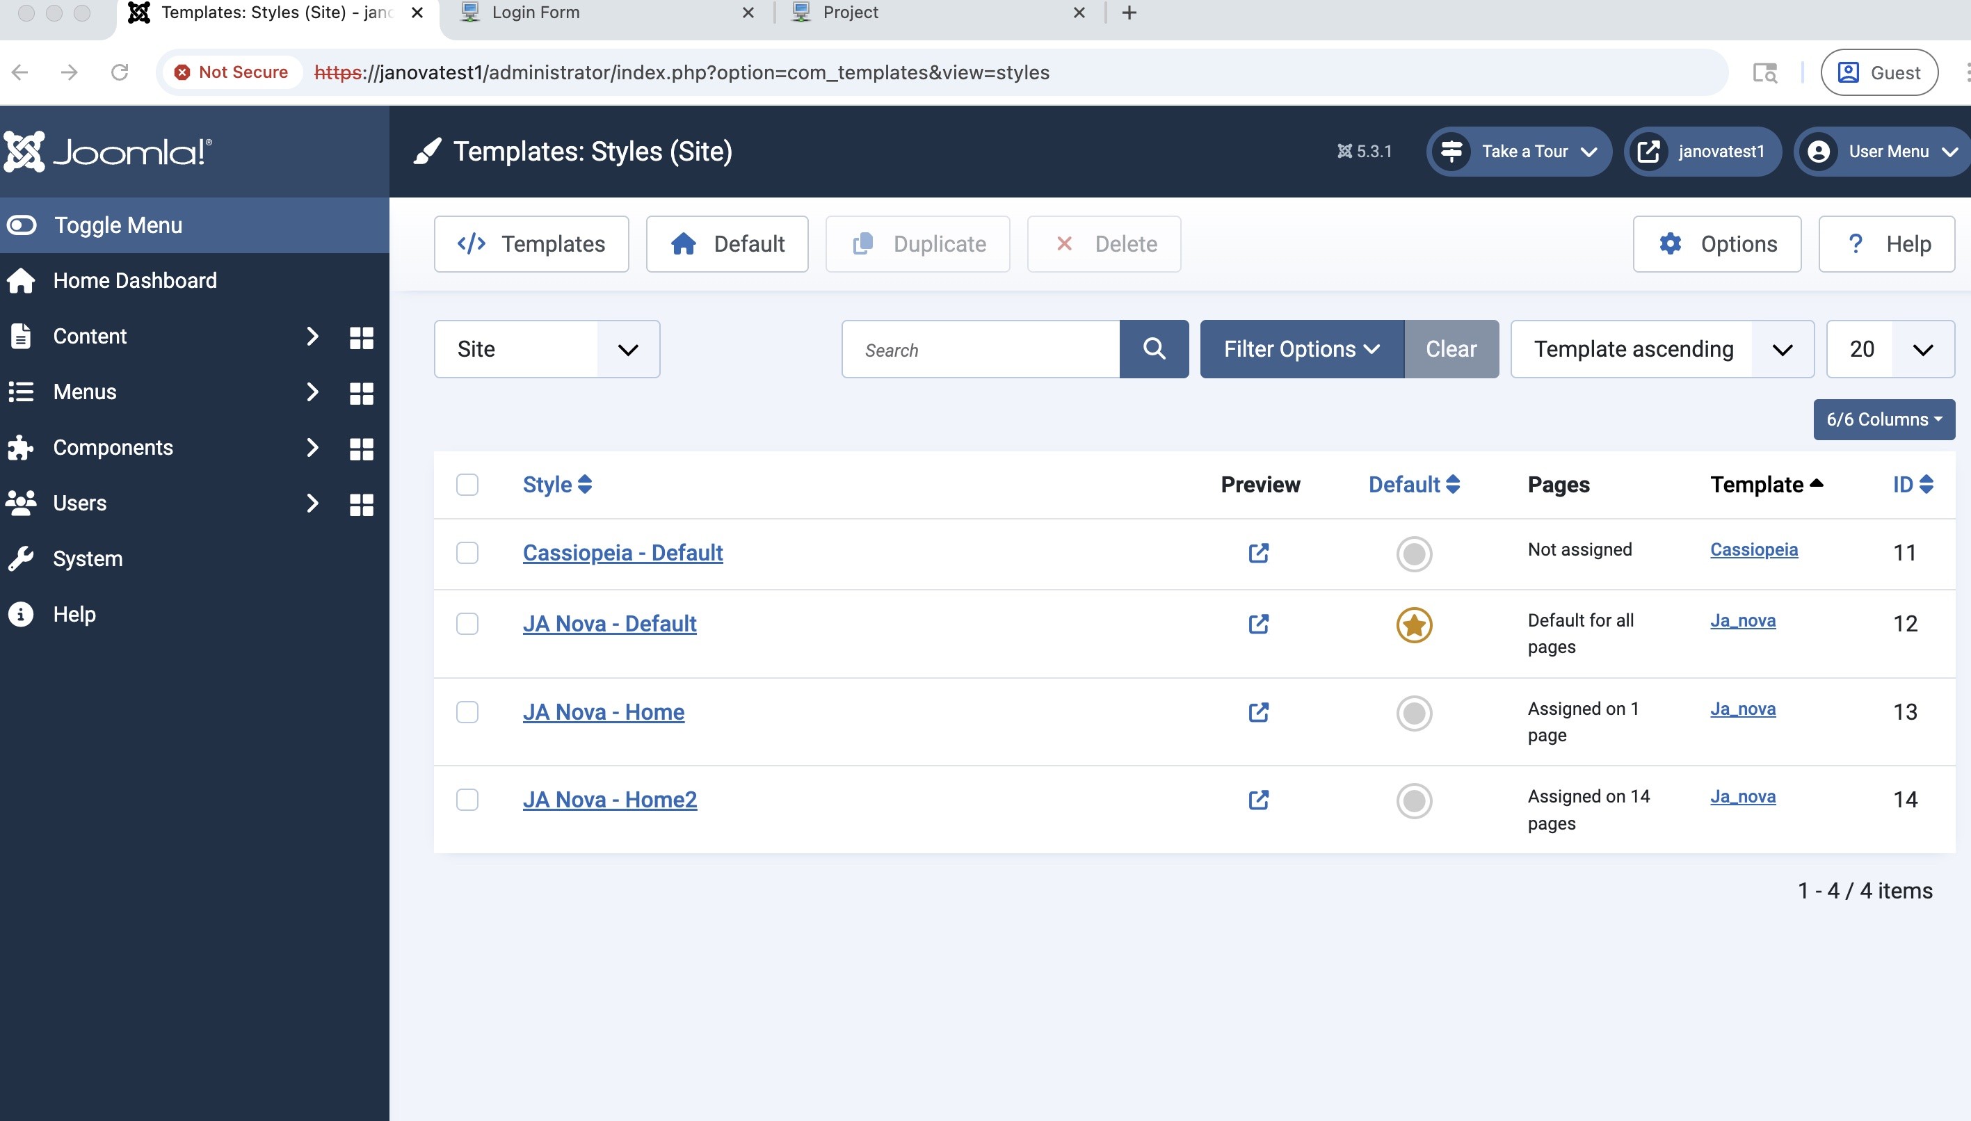Open JA Nova - Default style link
The width and height of the screenshot is (1971, 1121).
point(609,623)
